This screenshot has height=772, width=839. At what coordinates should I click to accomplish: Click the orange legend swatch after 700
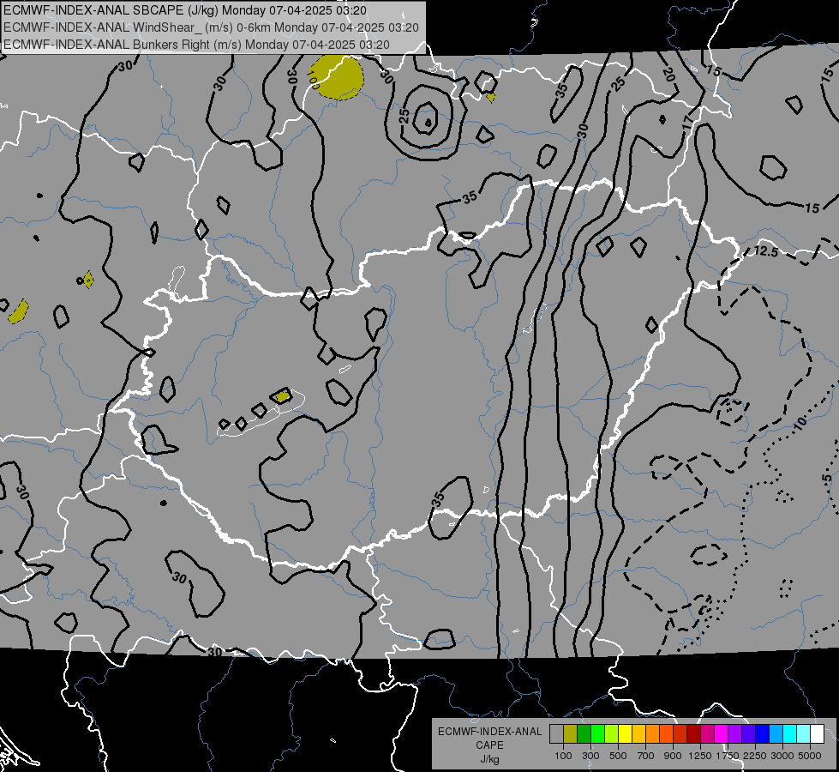[x=653, y=734]
